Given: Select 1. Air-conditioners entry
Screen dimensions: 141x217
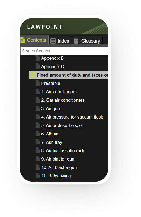Looking at the screenshot, I should click(59, 92).
